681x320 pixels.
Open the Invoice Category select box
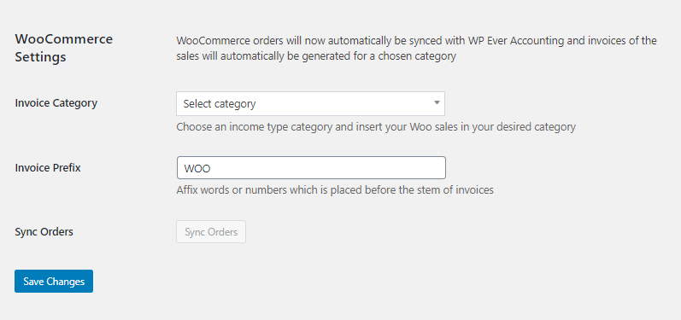(310, 103)
